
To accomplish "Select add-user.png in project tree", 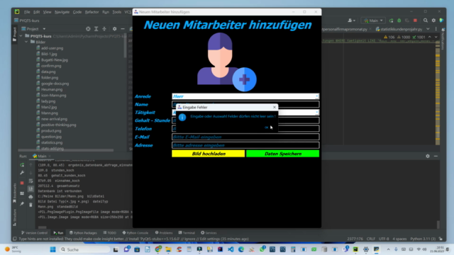I will coord(52,48).
